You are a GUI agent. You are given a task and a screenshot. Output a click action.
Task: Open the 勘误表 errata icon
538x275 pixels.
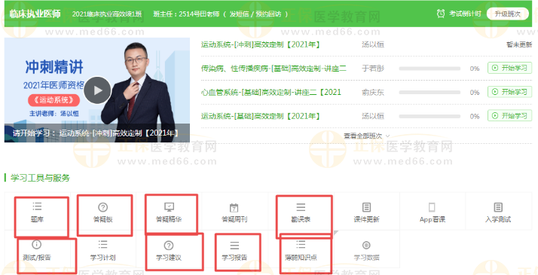click(301, 206)
